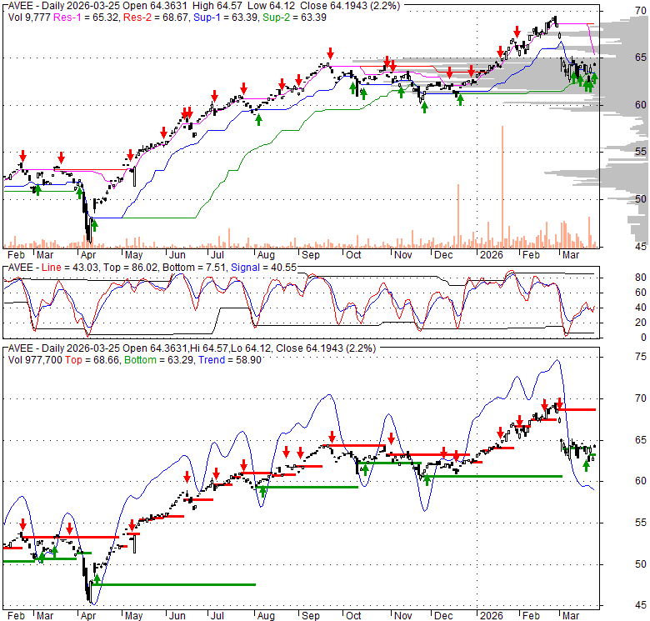The image size is (650, 621).
Task: Click the 60 price tick on lower chart
Action: click(x=641, y=481)
